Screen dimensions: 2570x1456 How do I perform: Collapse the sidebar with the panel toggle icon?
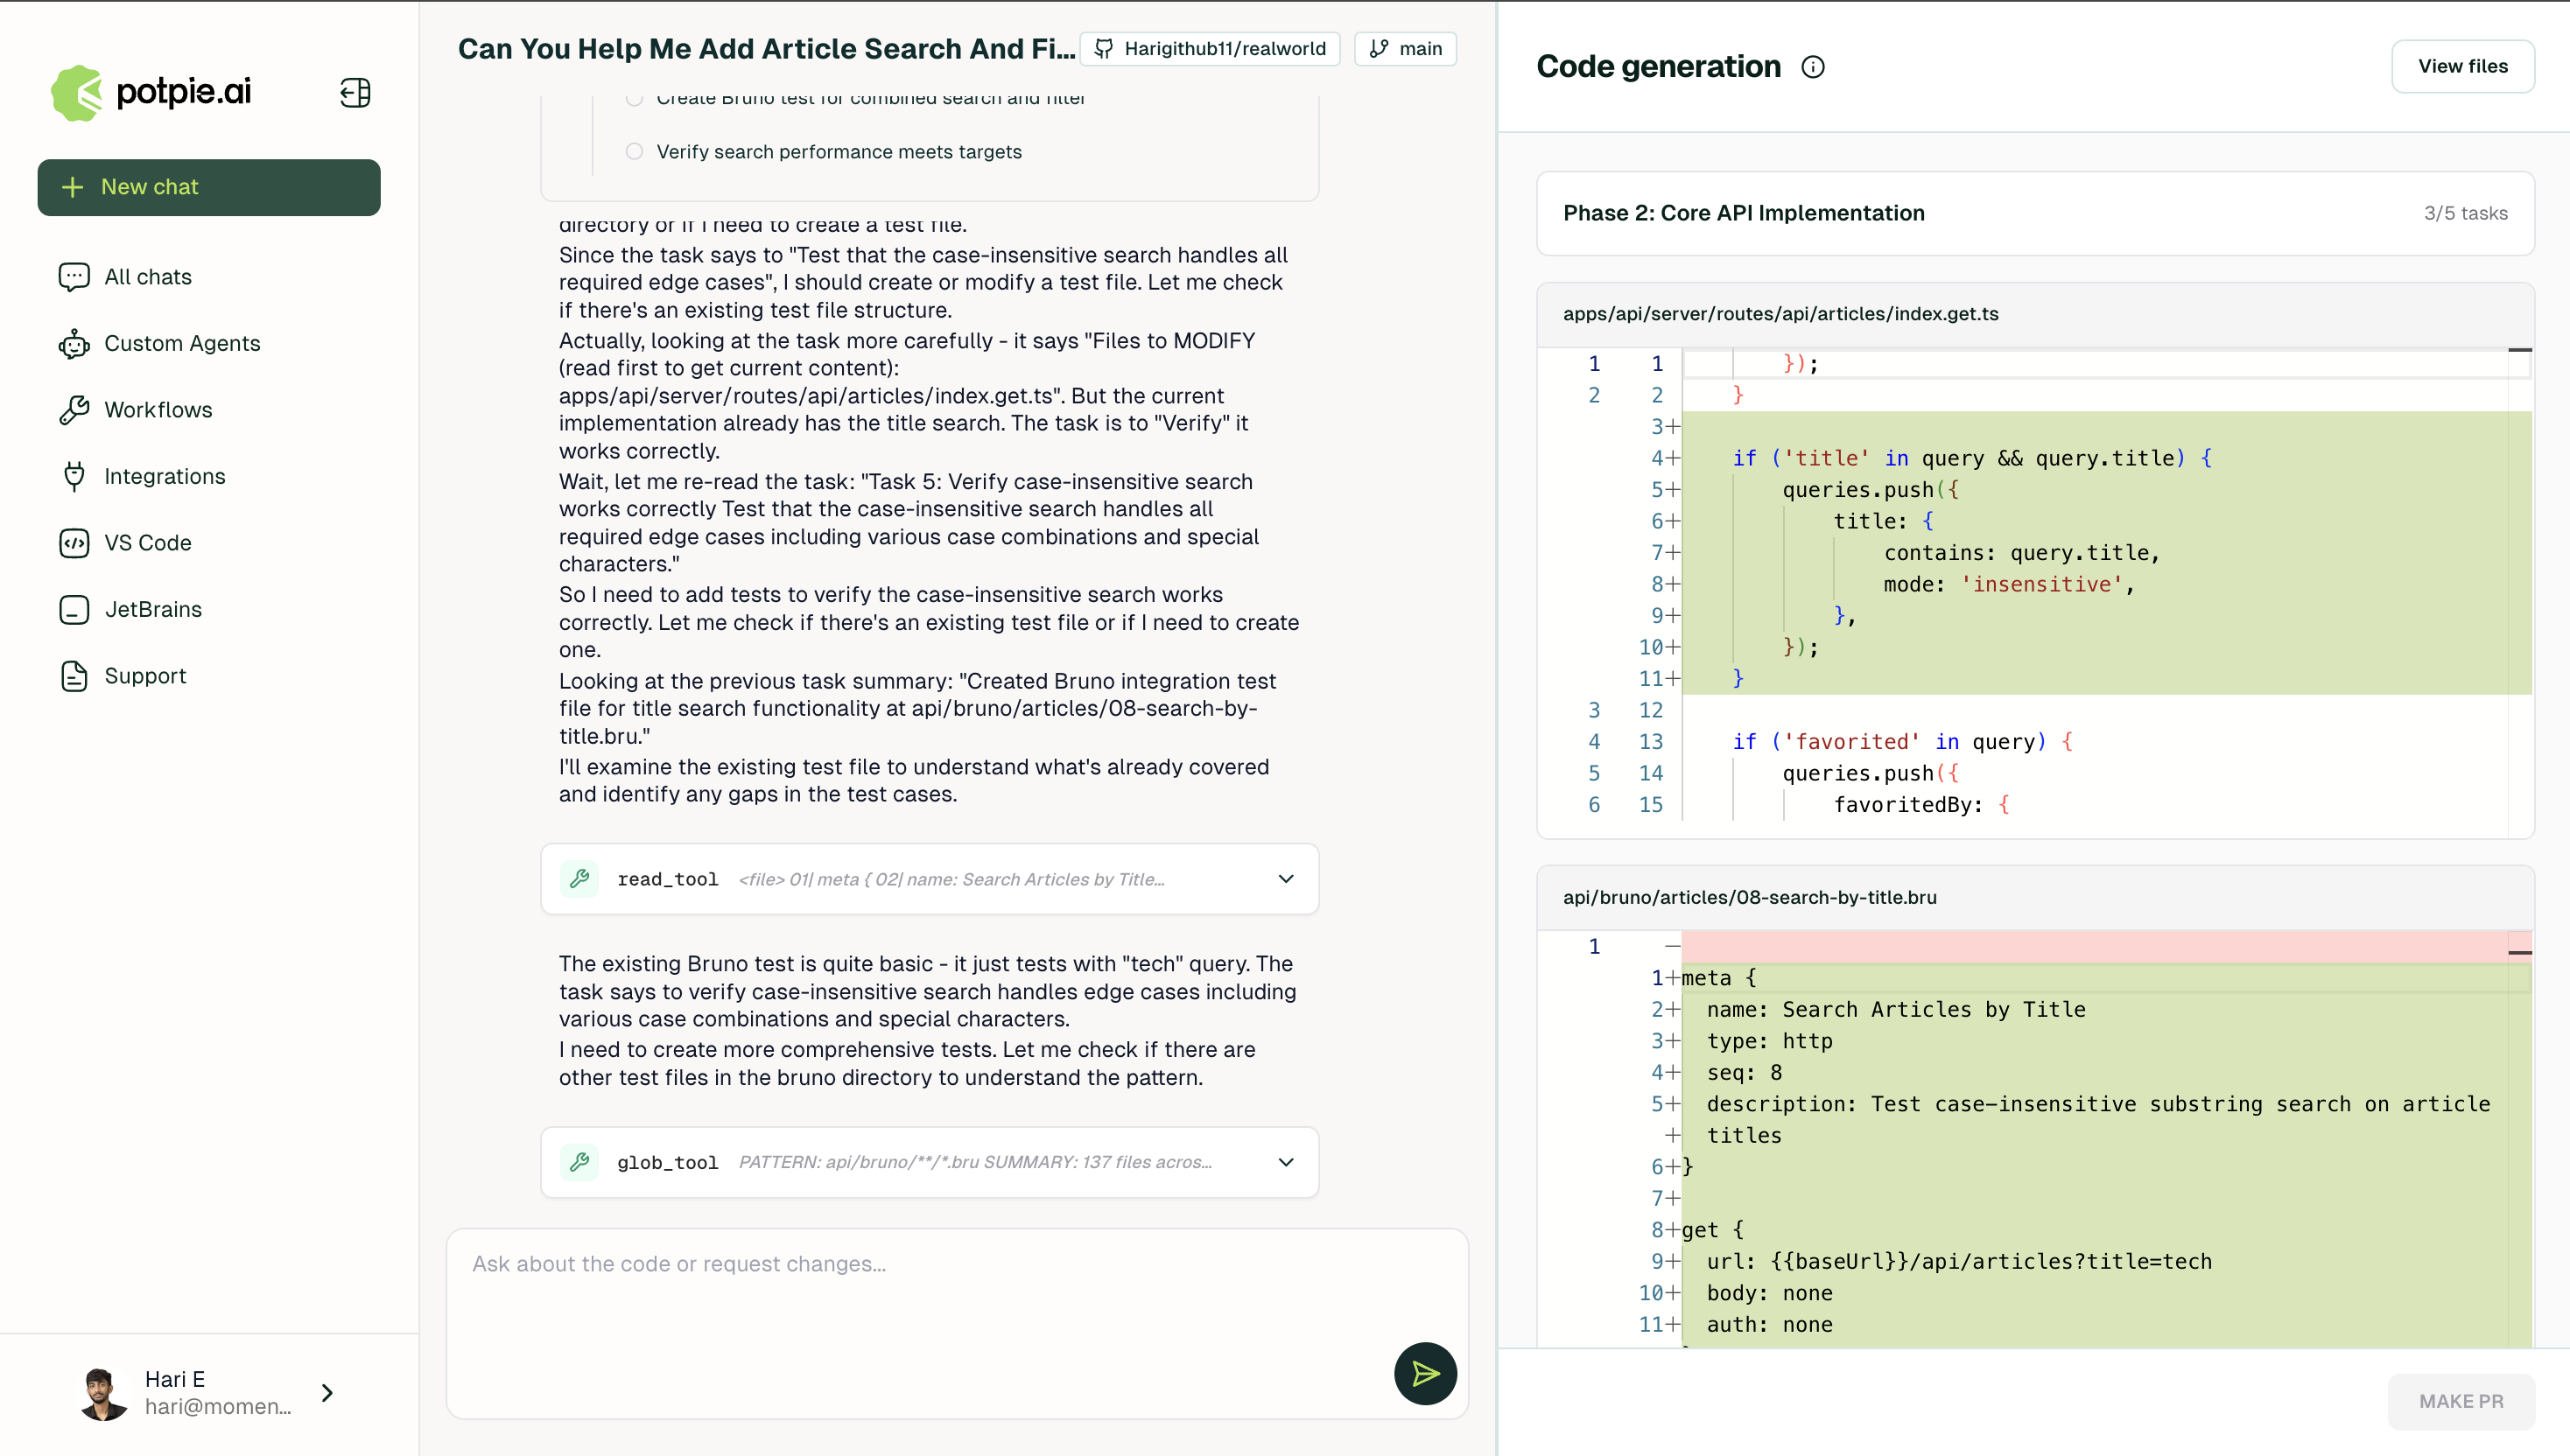tap(355, 93)
